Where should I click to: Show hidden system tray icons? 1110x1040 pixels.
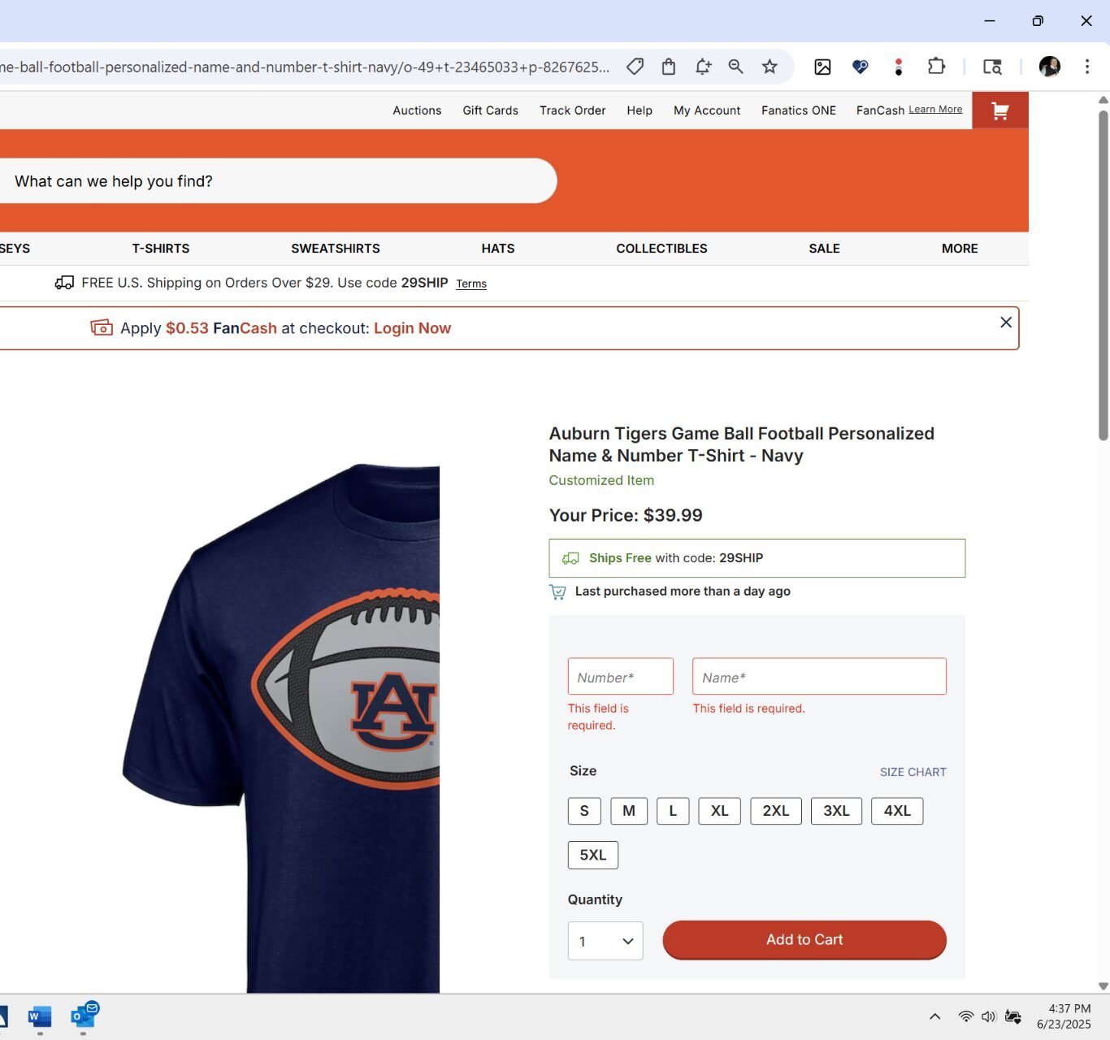pos(934,1016)
